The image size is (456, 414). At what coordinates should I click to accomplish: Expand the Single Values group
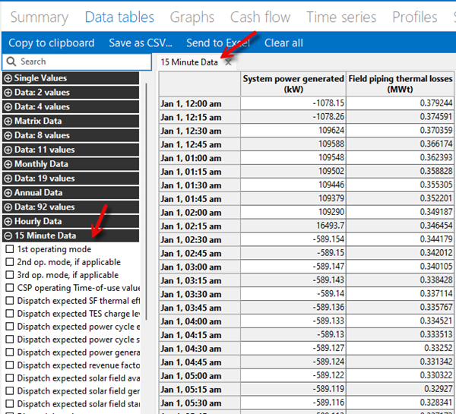click(8, 78)
